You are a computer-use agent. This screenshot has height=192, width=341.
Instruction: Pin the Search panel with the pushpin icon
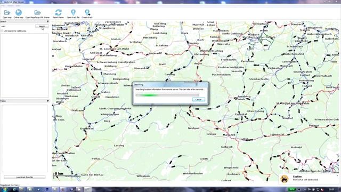click(47, 21)
